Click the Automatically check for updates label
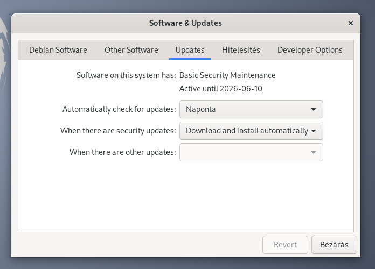Viewport: 375px width, 269px height. [x=119, y=109]
